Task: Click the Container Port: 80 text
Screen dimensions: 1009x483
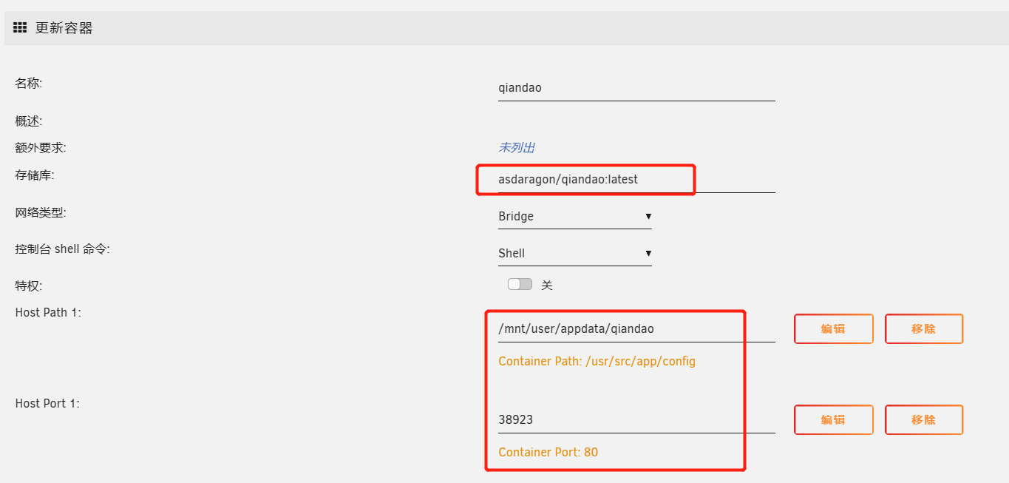Action: coord(548,452)
